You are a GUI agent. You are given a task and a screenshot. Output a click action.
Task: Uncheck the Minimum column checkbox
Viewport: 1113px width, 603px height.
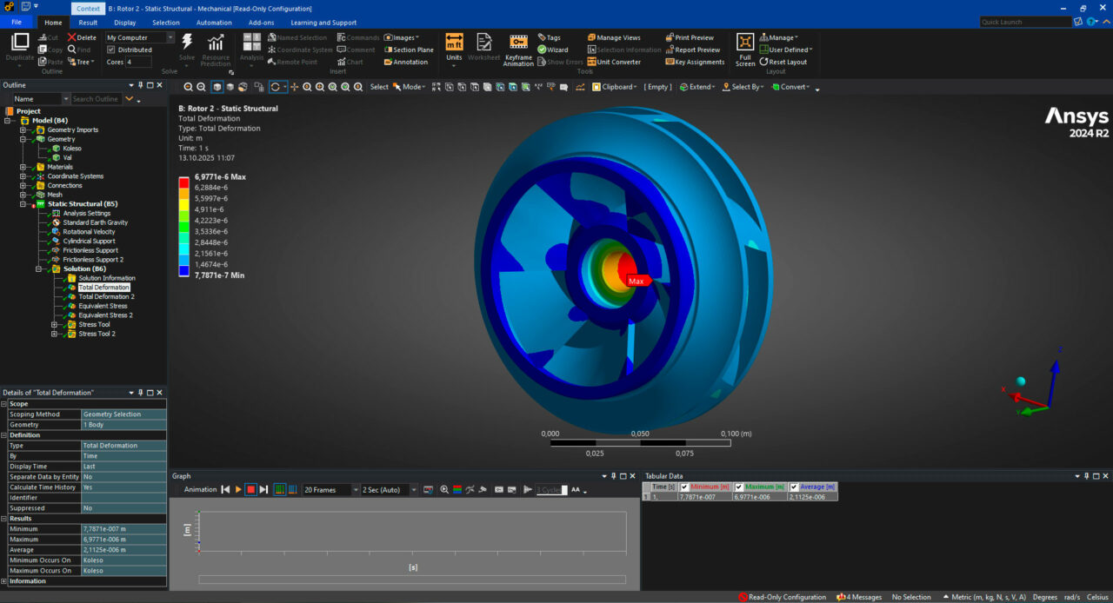tap(684, 487)
